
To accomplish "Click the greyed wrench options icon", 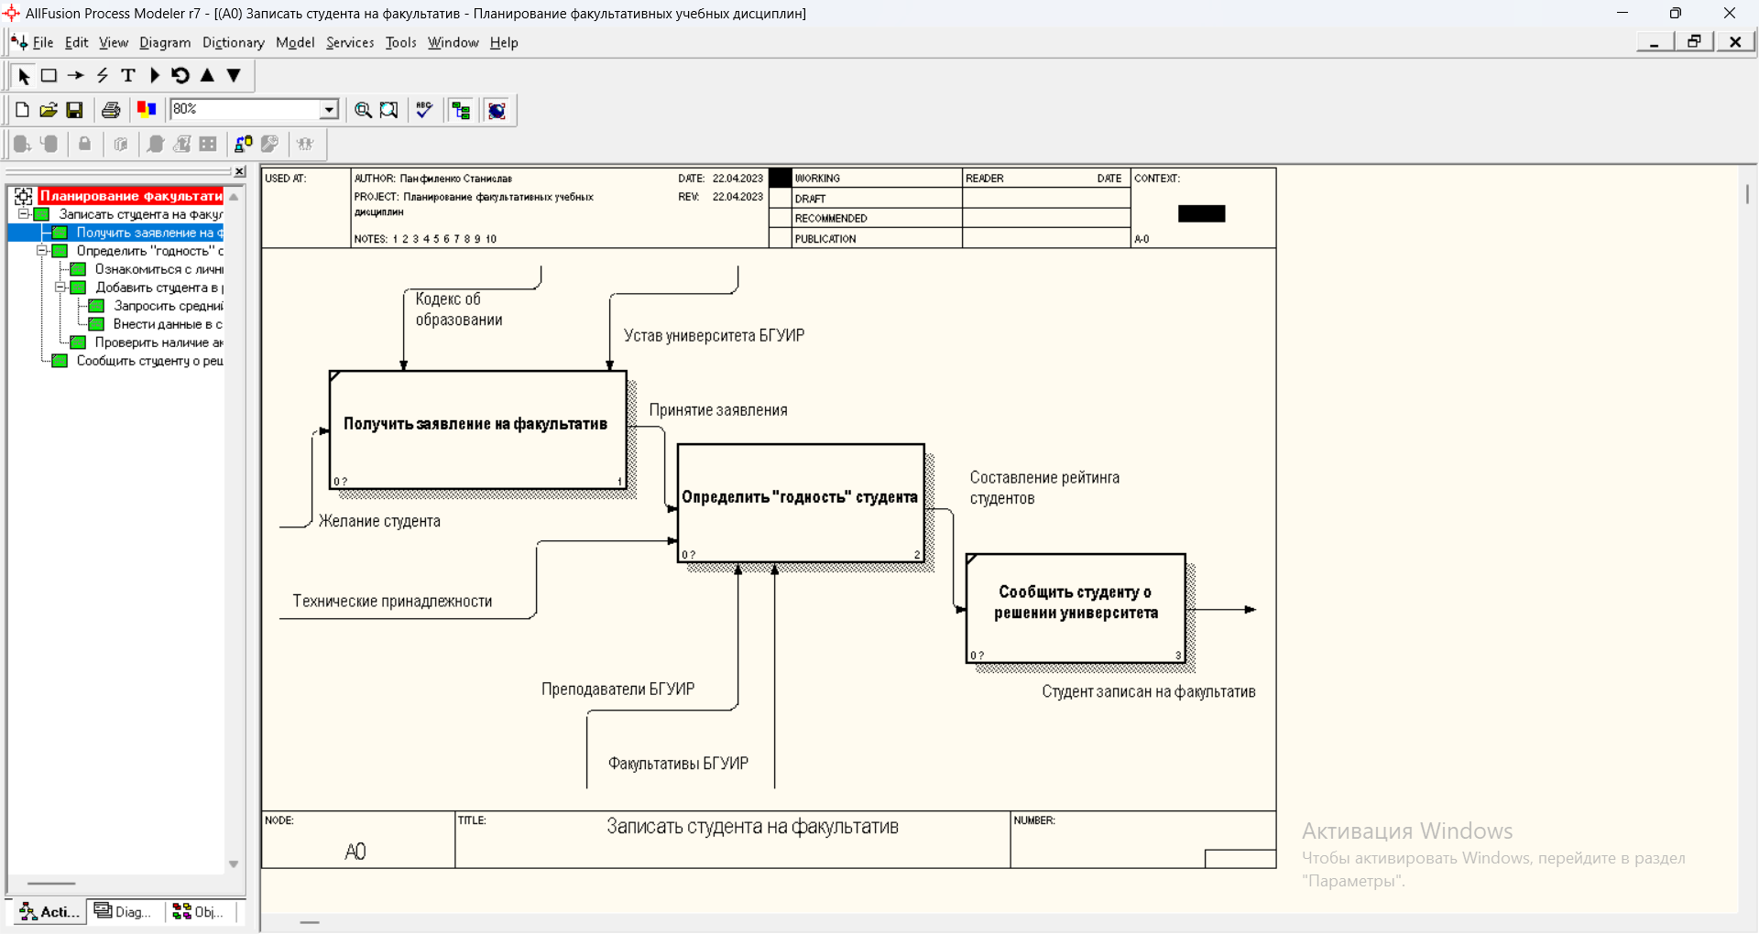I will (x=269, y=144).
